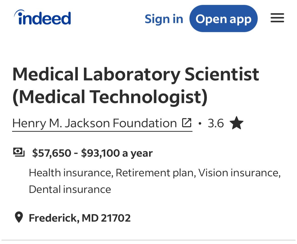The image size is (297, 244).
Task: Click the salary banknote icon
Action: point(19,152)
